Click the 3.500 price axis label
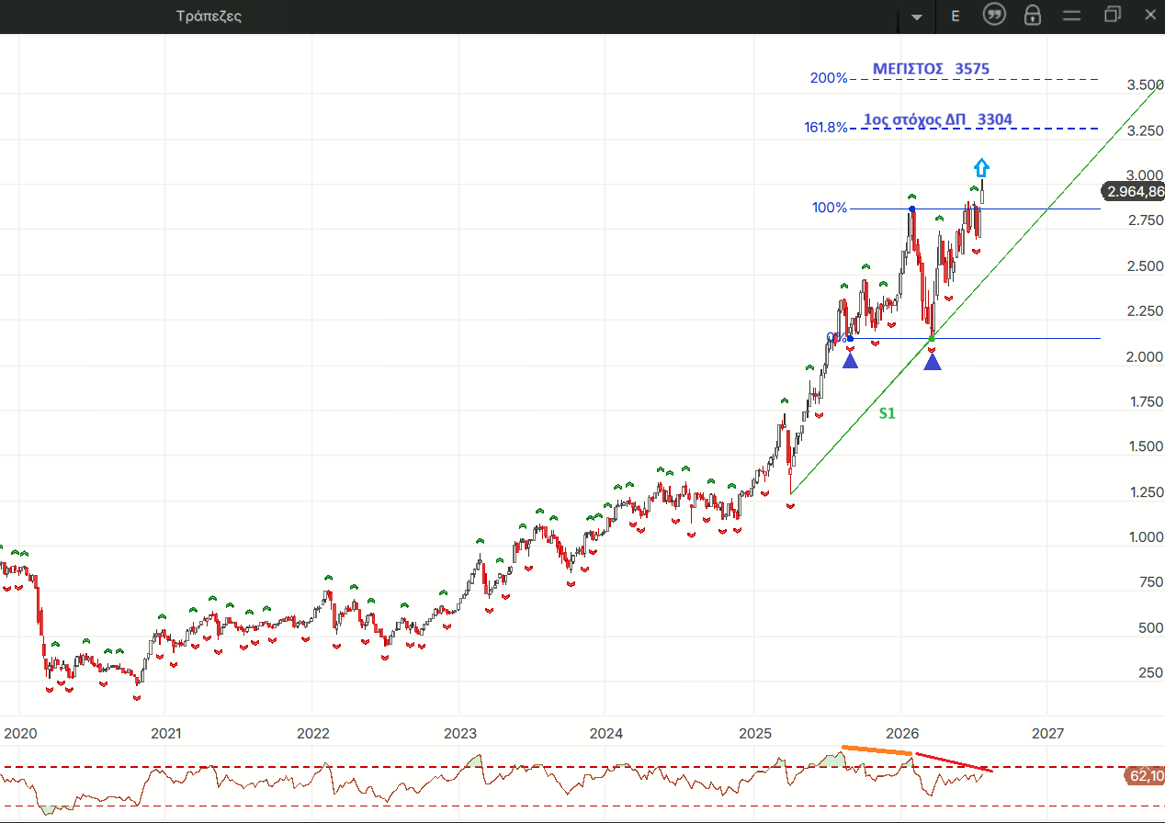1165x823 pixels. [x=1145, y=85]
